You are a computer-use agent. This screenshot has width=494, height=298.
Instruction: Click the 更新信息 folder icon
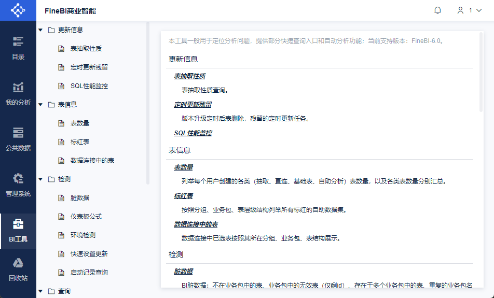(x=51, y=30)
